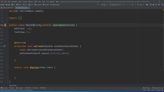Image resolution: width=164 pixels, height=92 pixels.
Task: Open the window-shaped toolbar icon right of Project Structure
Action: [x=151, y=5]
